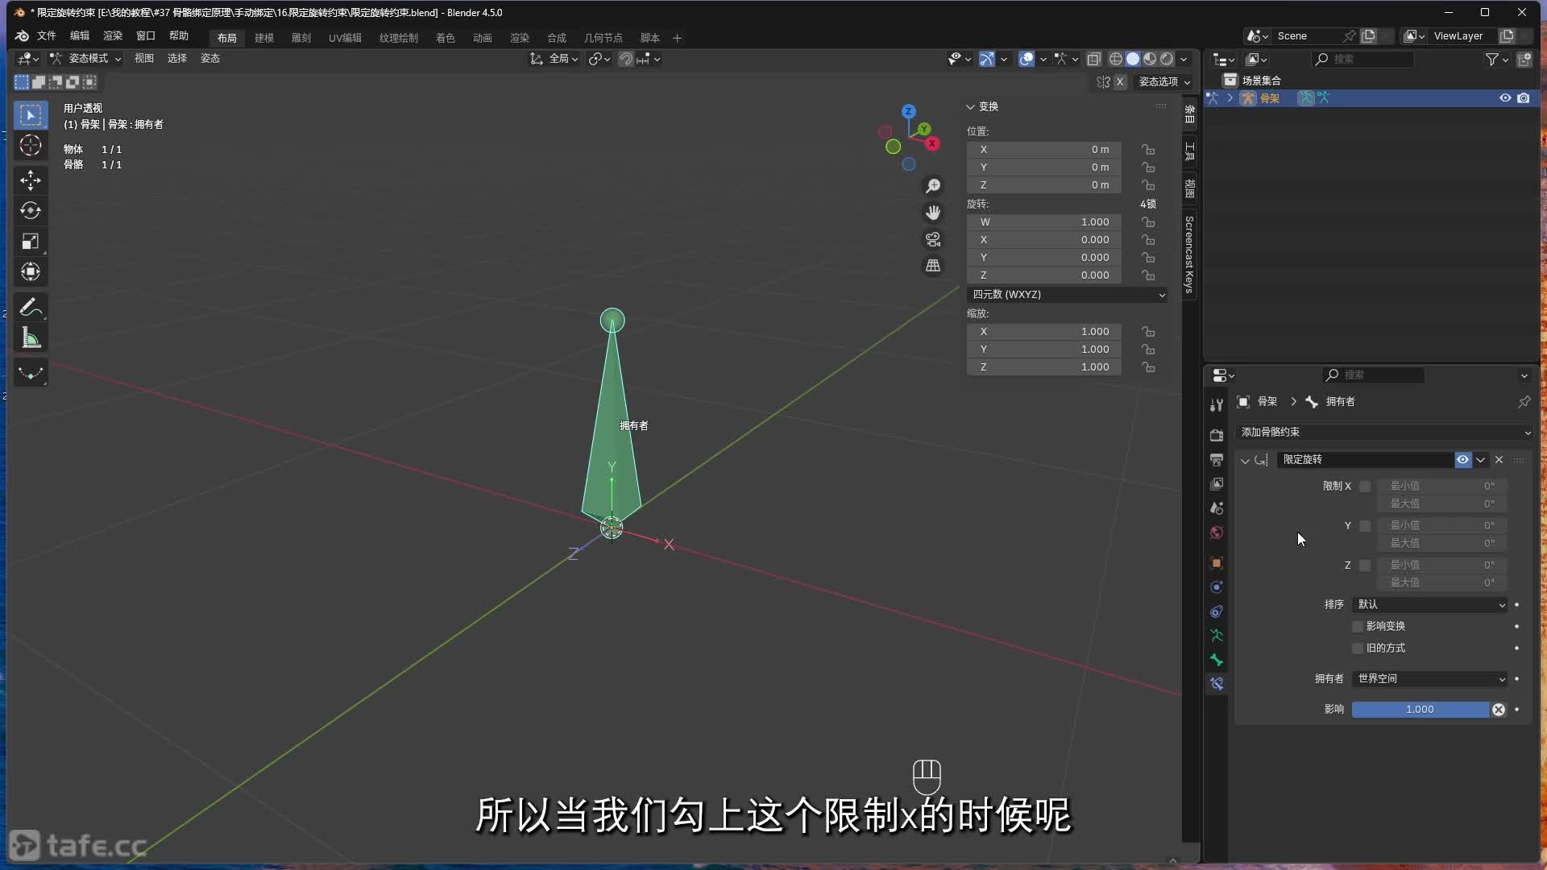The height and width of the screenshot is (870, 1547).
Task: Open 添加骨骼约束 dropdown
Action: 1384,433
